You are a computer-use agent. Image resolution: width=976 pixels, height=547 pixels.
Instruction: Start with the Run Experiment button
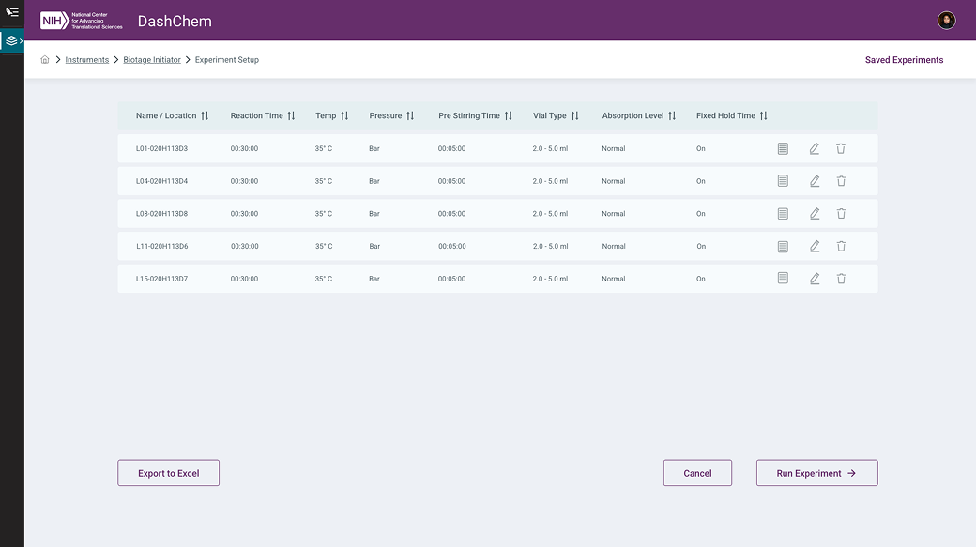click(816, 473)
